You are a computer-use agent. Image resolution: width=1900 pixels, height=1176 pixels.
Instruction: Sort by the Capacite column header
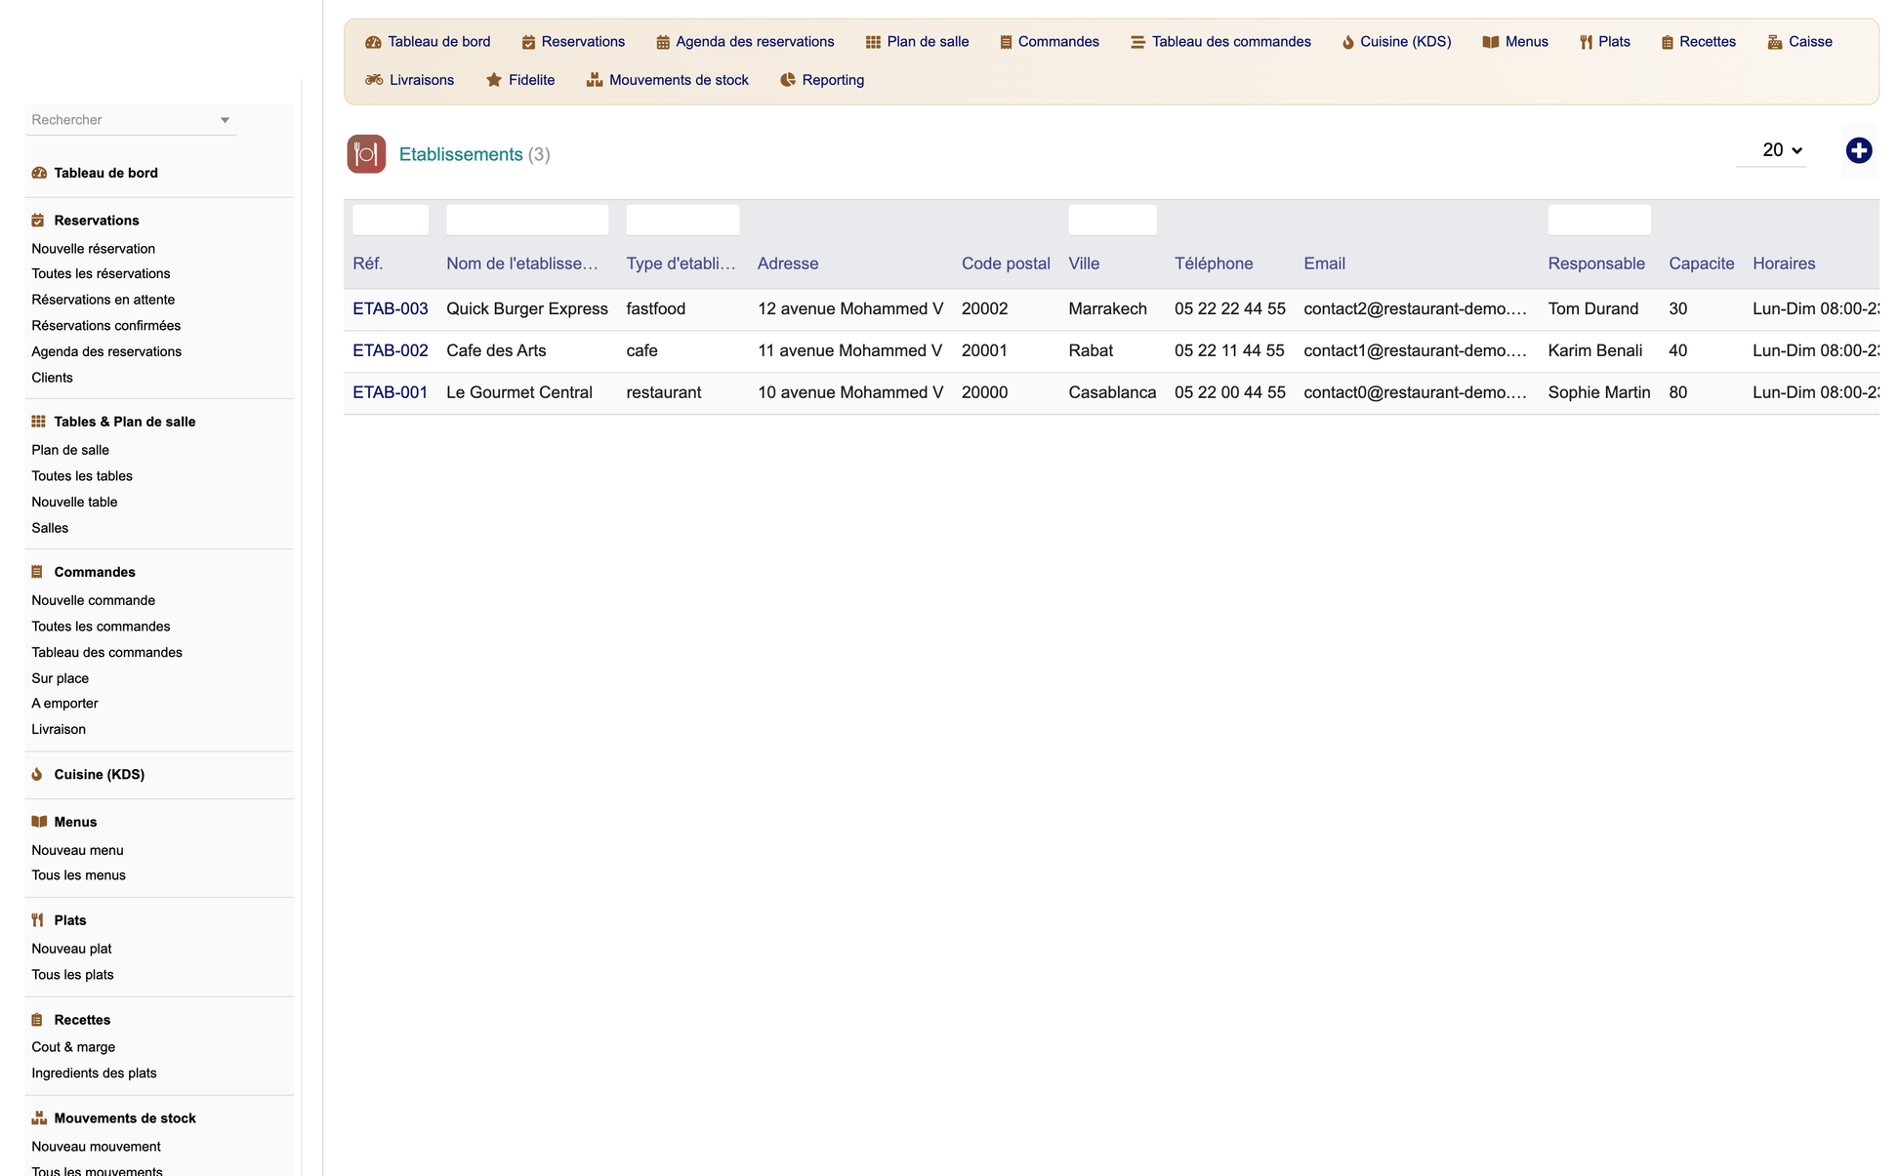click(x=1702, y=264)
